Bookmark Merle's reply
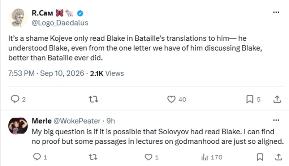This screenshot has height=166, width=289. (260, 157)
